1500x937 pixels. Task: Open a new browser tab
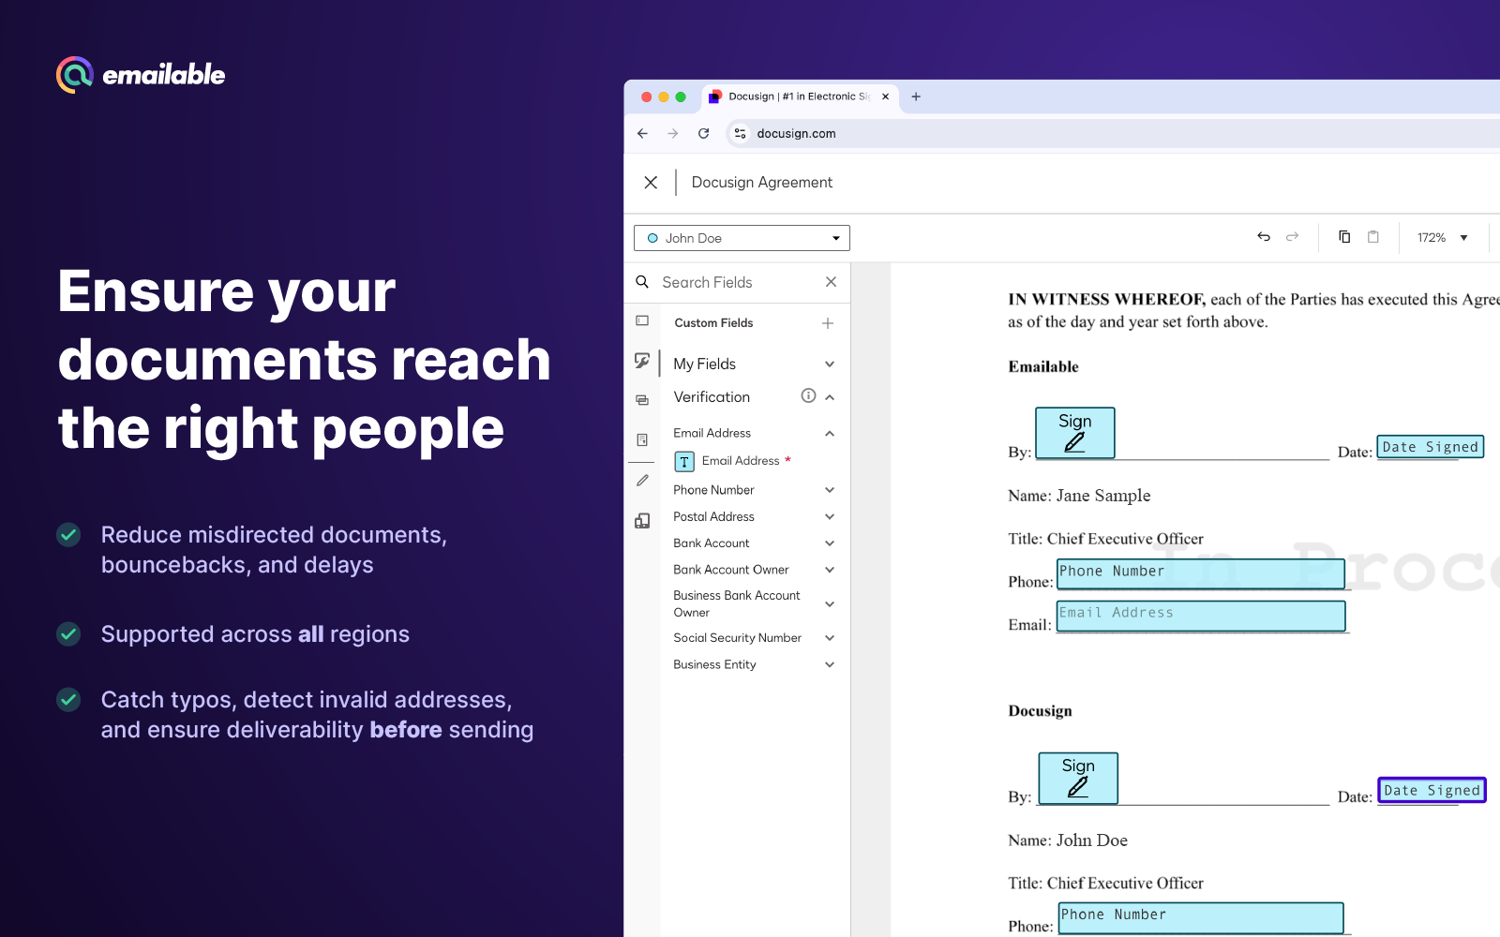point(916,97)
